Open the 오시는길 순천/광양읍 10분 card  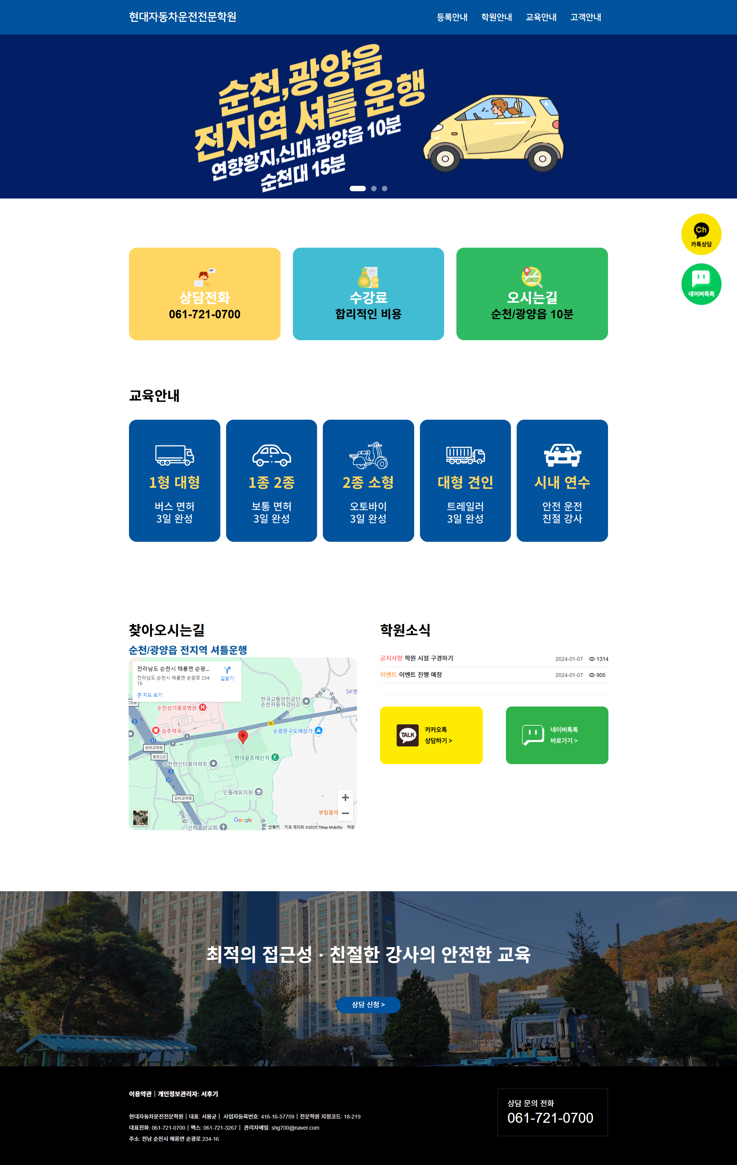[532, 294]
